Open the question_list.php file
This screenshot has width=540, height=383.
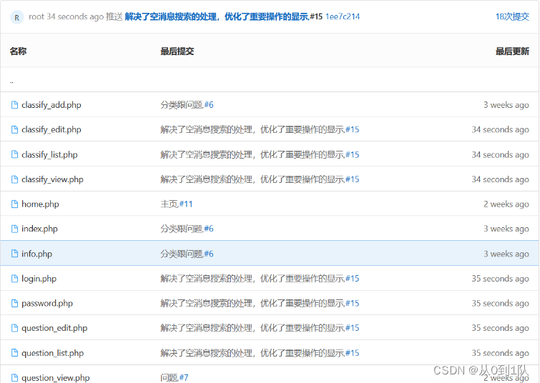coord(53,353)
